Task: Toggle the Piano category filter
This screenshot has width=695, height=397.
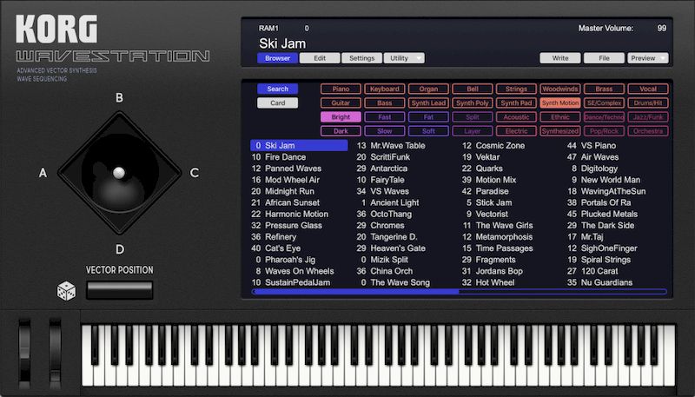Action: pyautogui.click(x=341, y=89)
